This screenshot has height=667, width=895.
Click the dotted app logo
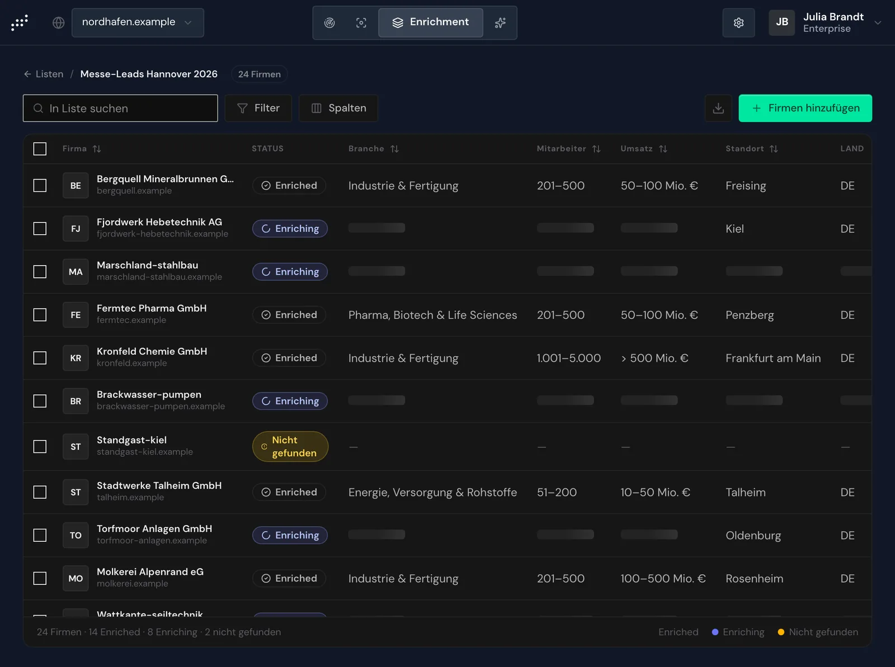20,23
